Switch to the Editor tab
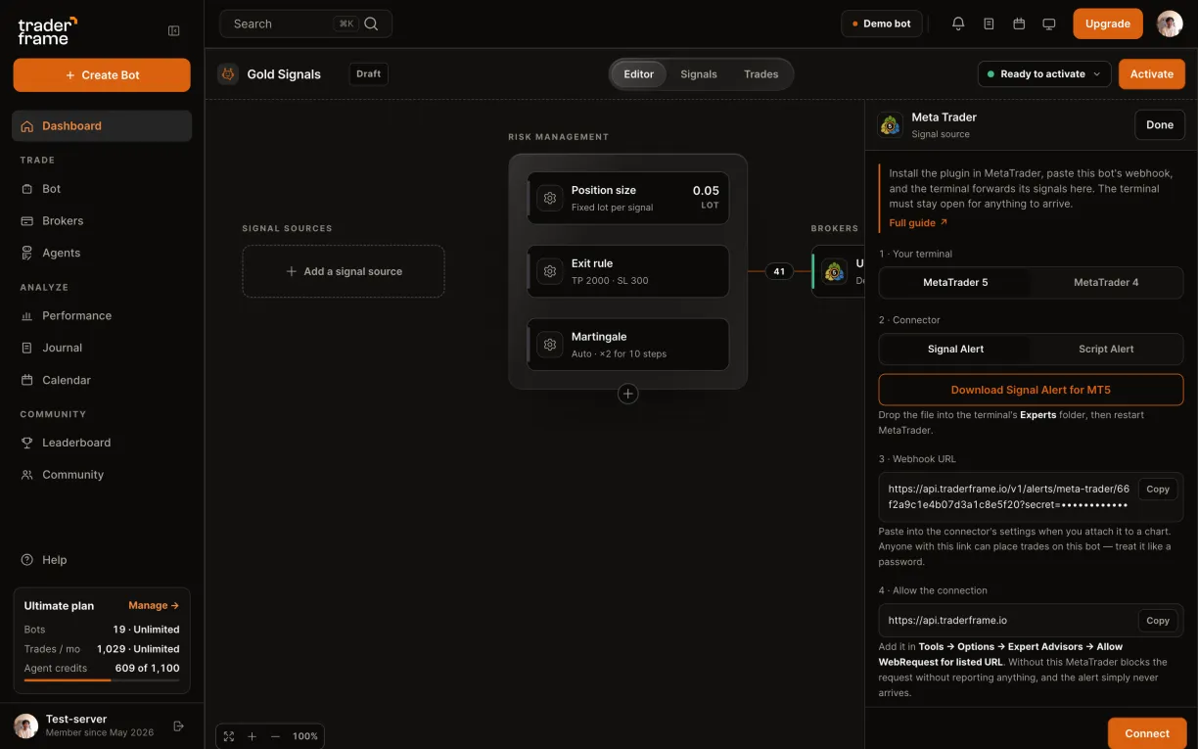The height and width of the screenshot is (749, 1198). point(639,74)
